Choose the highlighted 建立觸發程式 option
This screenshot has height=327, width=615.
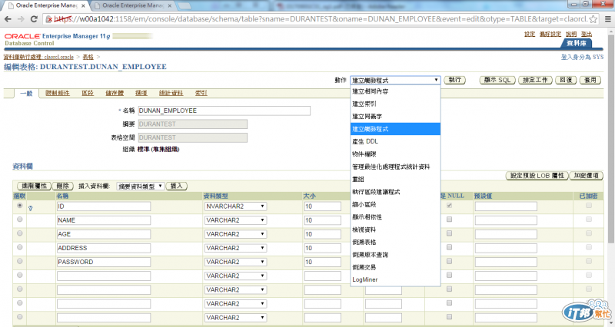click(395, 129)
